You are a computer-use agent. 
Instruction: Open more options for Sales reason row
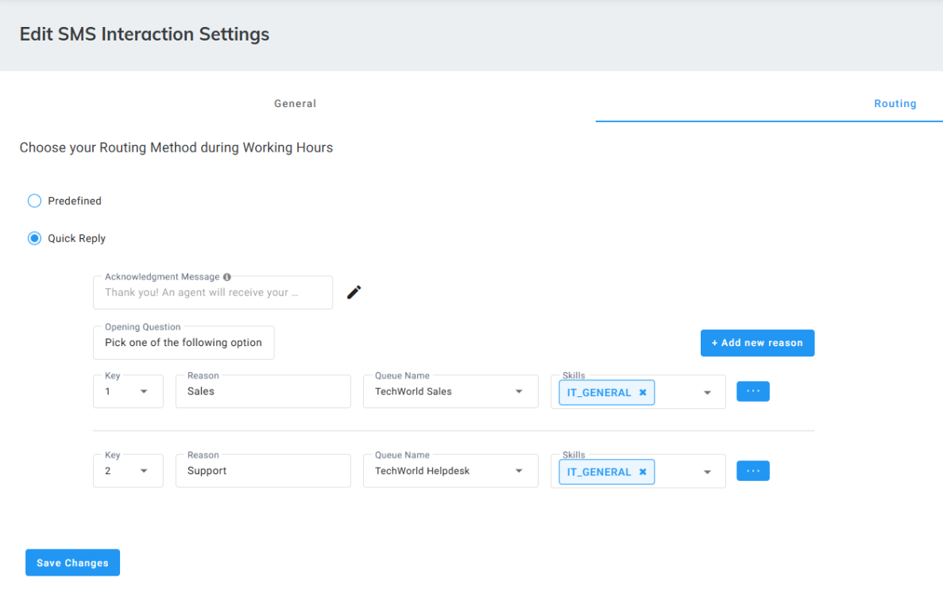(x=752, y=391)
